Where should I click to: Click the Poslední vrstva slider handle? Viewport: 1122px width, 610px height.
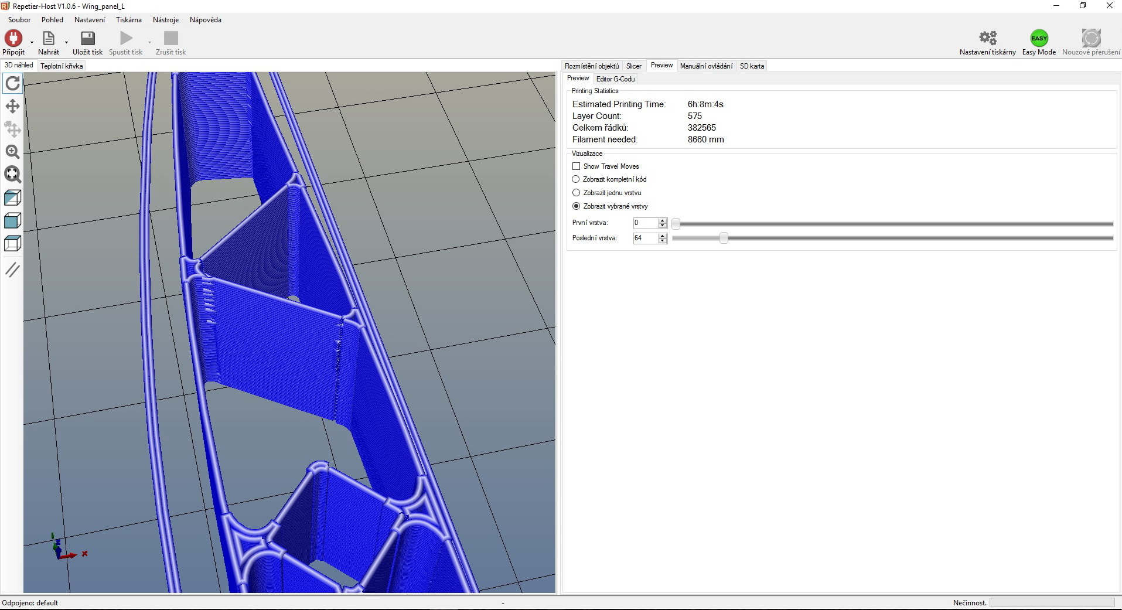click(724, 238)
